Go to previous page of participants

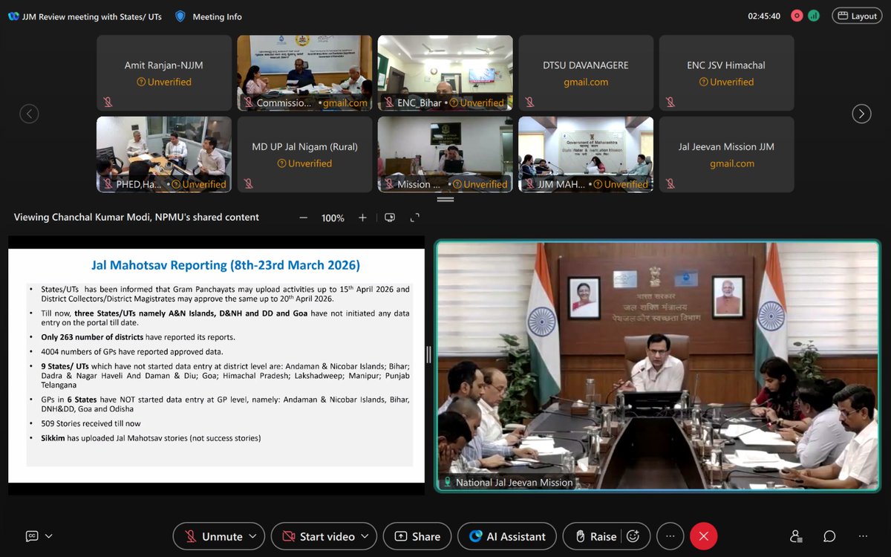tap(29, 114)
